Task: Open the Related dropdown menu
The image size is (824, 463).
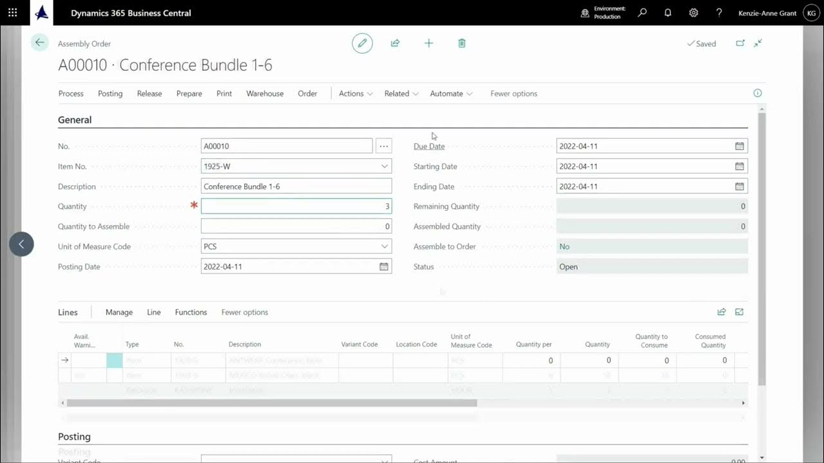Action: [x=401, y=93]
